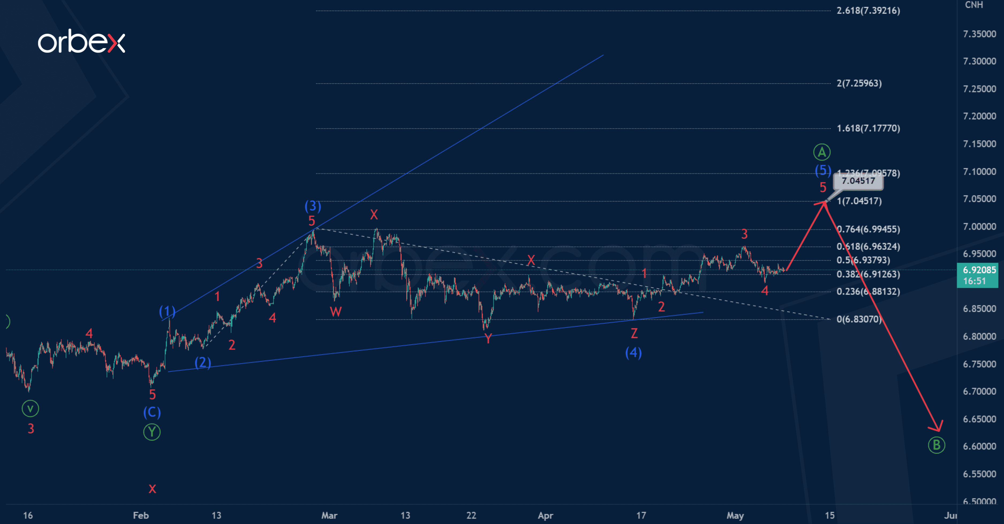The image size is (1004, 524).
Task: Click price axis value 6.70000
Action: pyautogui.click(x=979, y=391)
